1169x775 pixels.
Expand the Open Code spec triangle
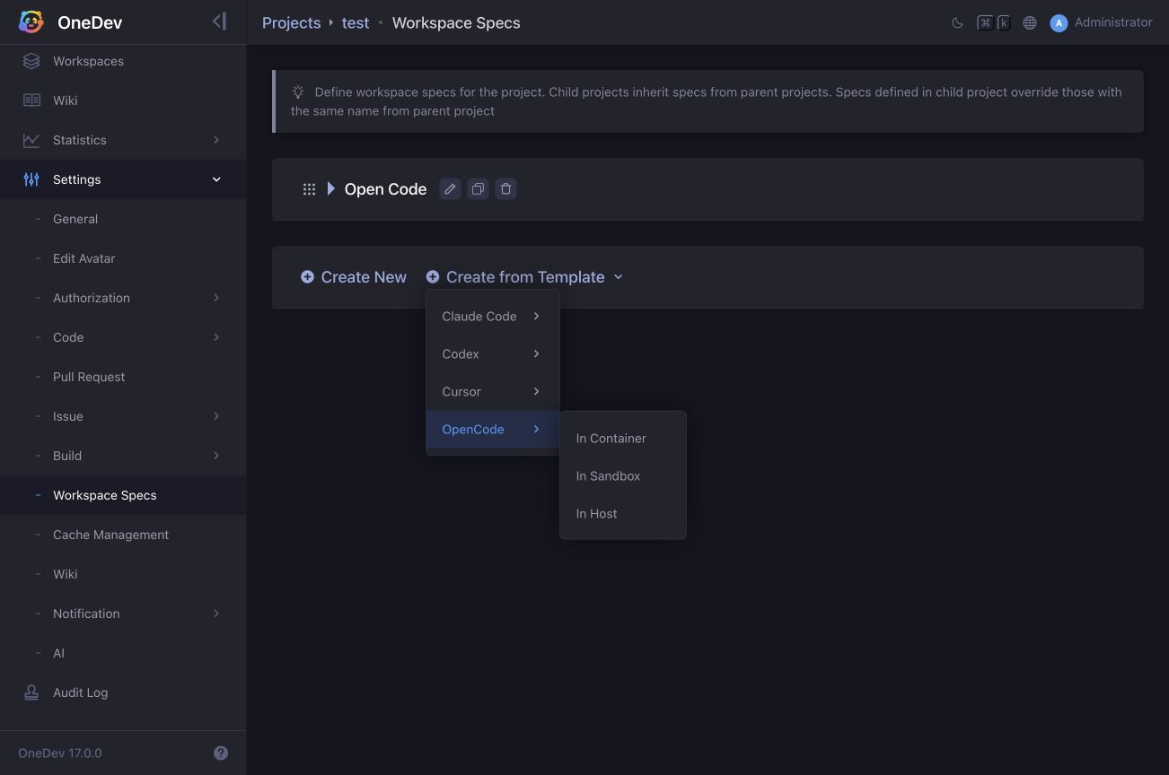[x=331, y=189]
